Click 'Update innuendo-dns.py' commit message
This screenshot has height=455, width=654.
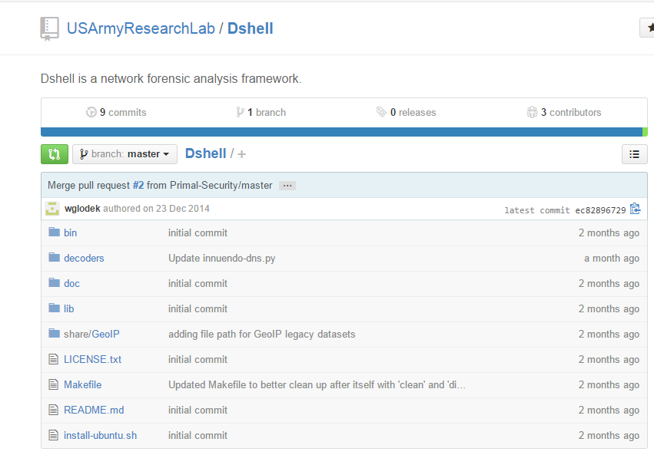coord(222,258)
